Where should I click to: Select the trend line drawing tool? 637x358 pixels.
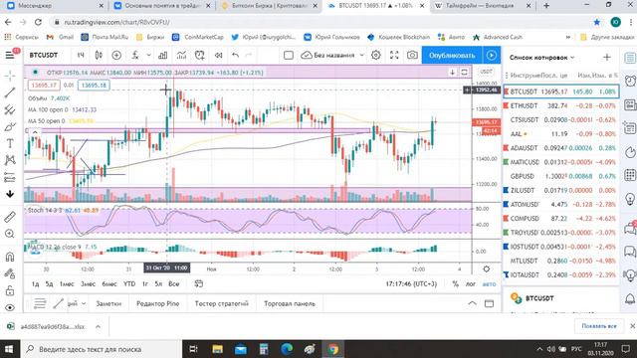click(x=10, y=92)
